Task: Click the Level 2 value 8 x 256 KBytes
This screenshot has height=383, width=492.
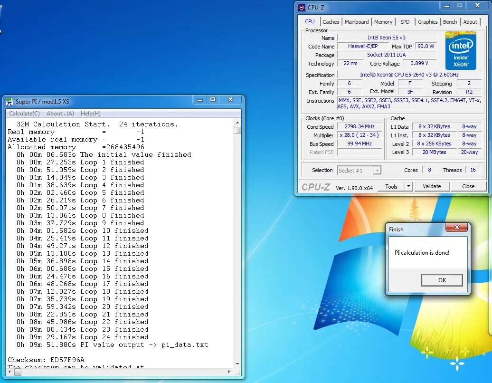Action: pos(434,144)
